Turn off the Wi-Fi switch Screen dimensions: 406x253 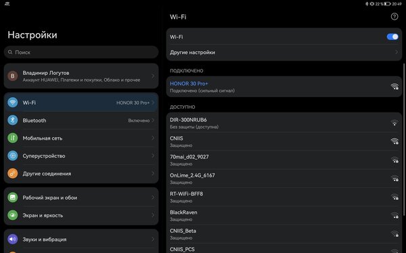coord(392,37)
